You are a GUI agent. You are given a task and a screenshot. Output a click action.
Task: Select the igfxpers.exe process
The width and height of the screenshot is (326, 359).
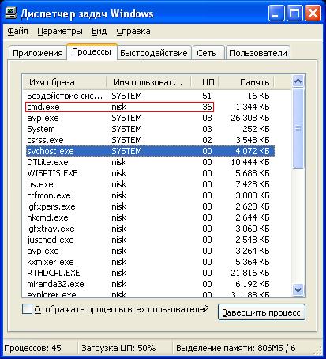coord(150,206)
